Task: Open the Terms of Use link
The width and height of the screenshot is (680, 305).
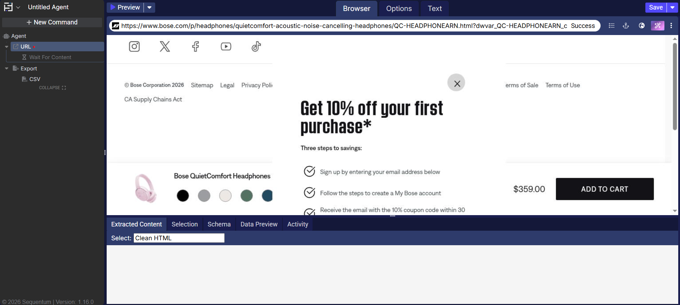Action: coord(563,85)
